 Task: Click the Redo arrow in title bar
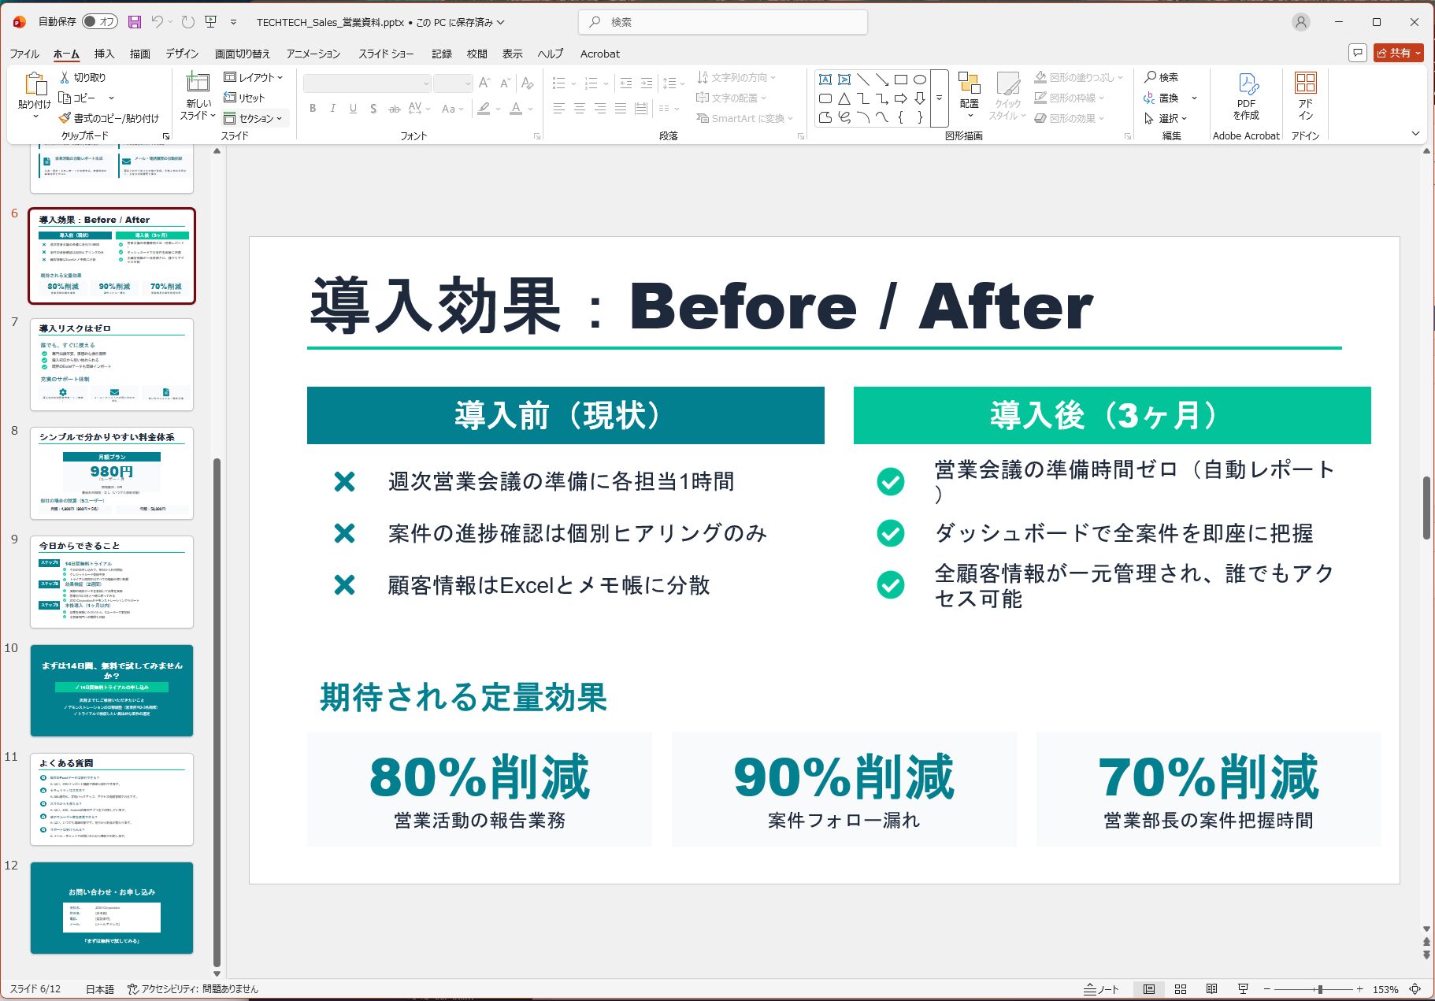pos(187,22)
